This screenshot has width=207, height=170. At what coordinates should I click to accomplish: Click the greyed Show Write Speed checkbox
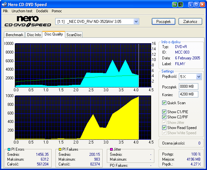pyautogui.click(x=164, y=133)
